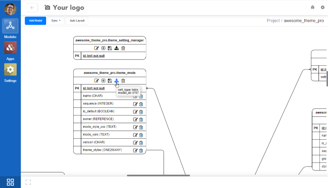
Task: Click the add field icon on theme_mode table
Action: 103,81
